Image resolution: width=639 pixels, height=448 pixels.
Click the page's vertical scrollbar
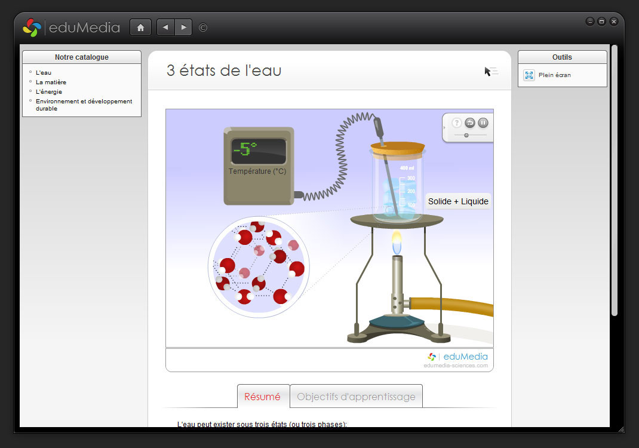[614, 179]
